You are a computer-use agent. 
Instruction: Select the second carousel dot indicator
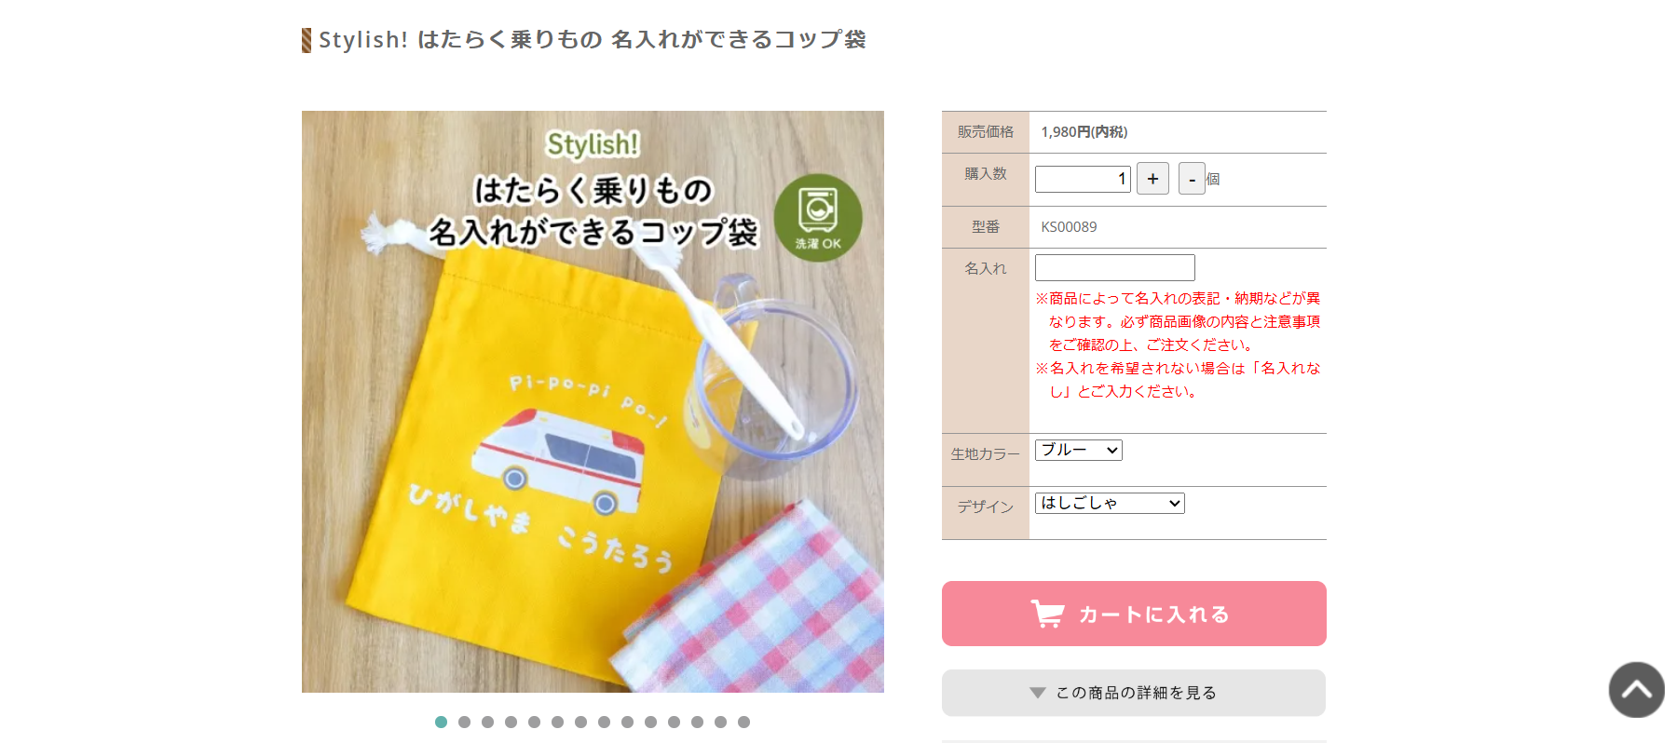tap(464, 722)
